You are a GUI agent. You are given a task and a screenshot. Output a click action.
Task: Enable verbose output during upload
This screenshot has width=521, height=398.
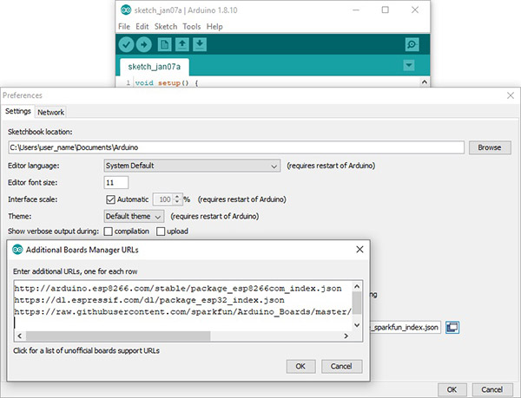tap(161, 232)
